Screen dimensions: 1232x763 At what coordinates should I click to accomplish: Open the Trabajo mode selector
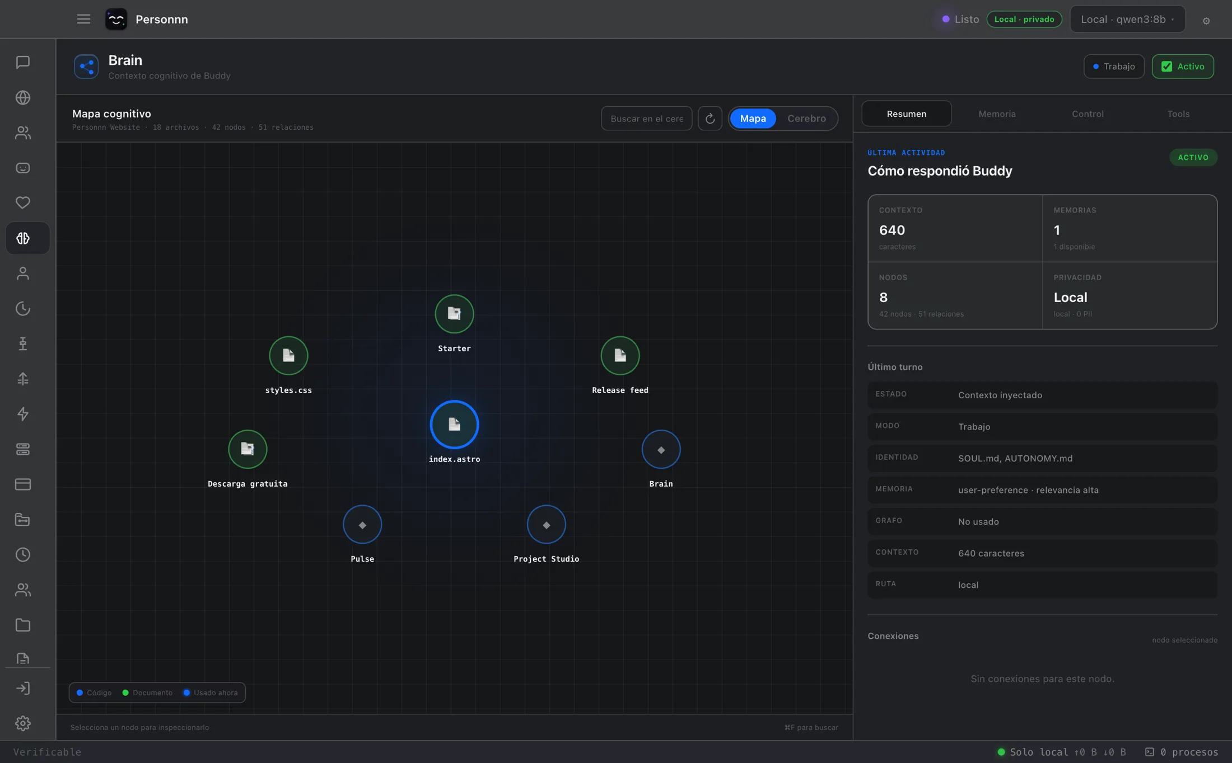(1113, 67)
